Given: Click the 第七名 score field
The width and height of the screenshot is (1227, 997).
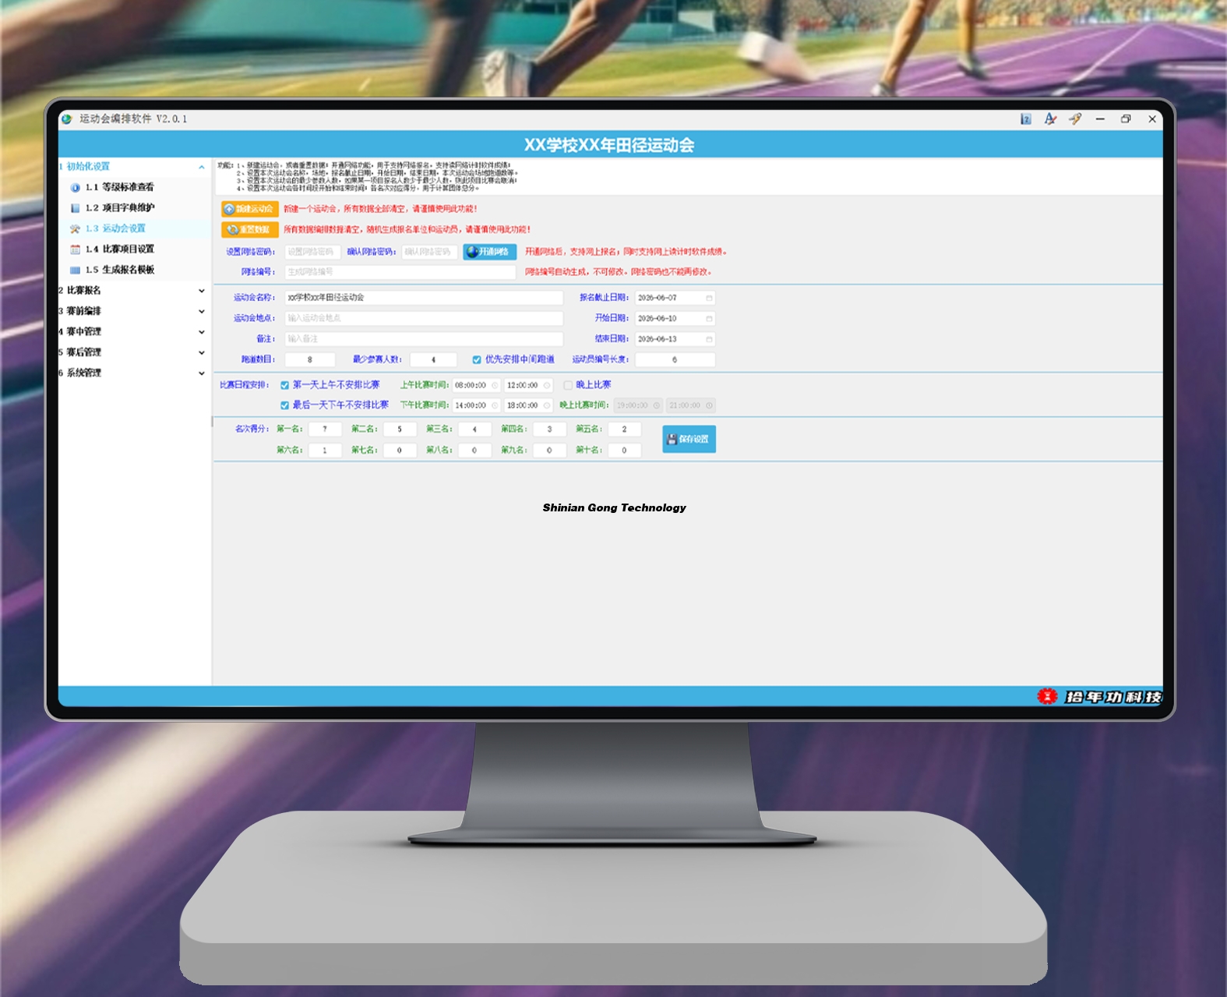Looking at the screenshot, I should click(400, 451).
